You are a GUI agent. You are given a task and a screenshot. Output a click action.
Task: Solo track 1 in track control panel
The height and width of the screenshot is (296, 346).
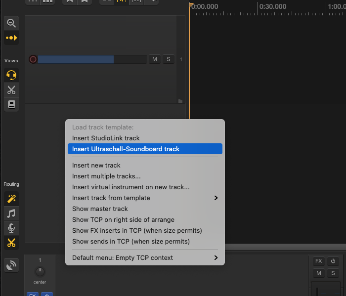coord(169,59)
